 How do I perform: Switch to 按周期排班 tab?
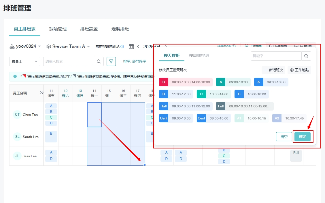click(199, 56)
